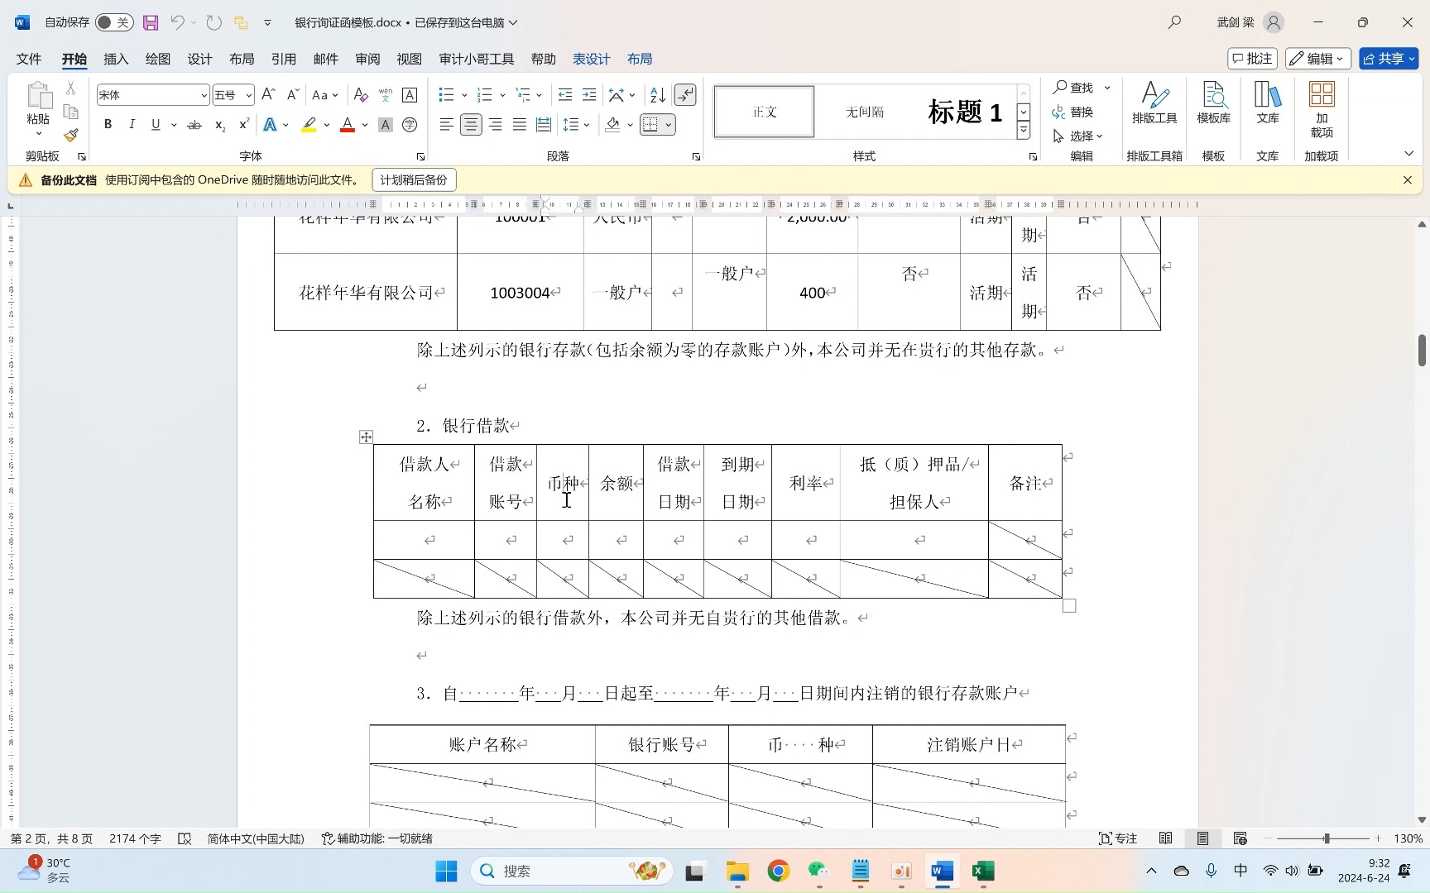Click the 专注 focus mode button
Image resolution: width=1430 pixels, height=893 pixels.
(x=1118, y=838)
